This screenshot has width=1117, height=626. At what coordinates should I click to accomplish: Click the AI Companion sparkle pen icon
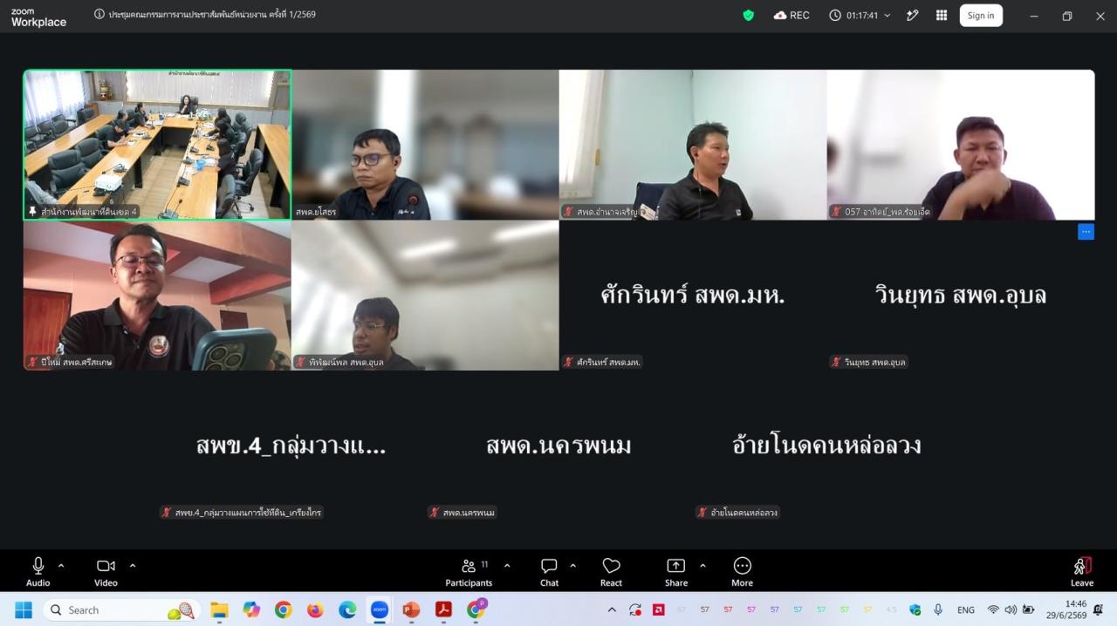click(x=912, y=15)
